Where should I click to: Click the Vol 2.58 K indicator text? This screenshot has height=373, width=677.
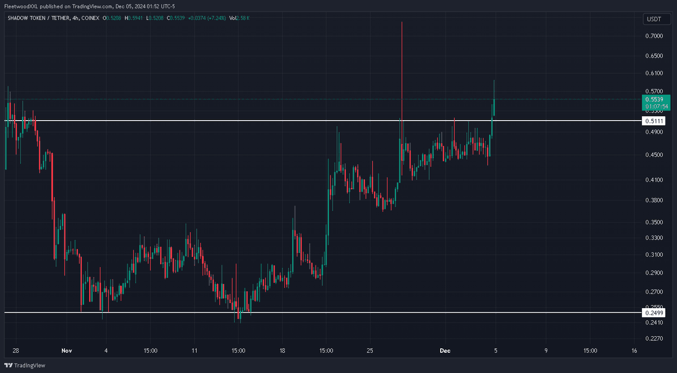tap(239, 18)
